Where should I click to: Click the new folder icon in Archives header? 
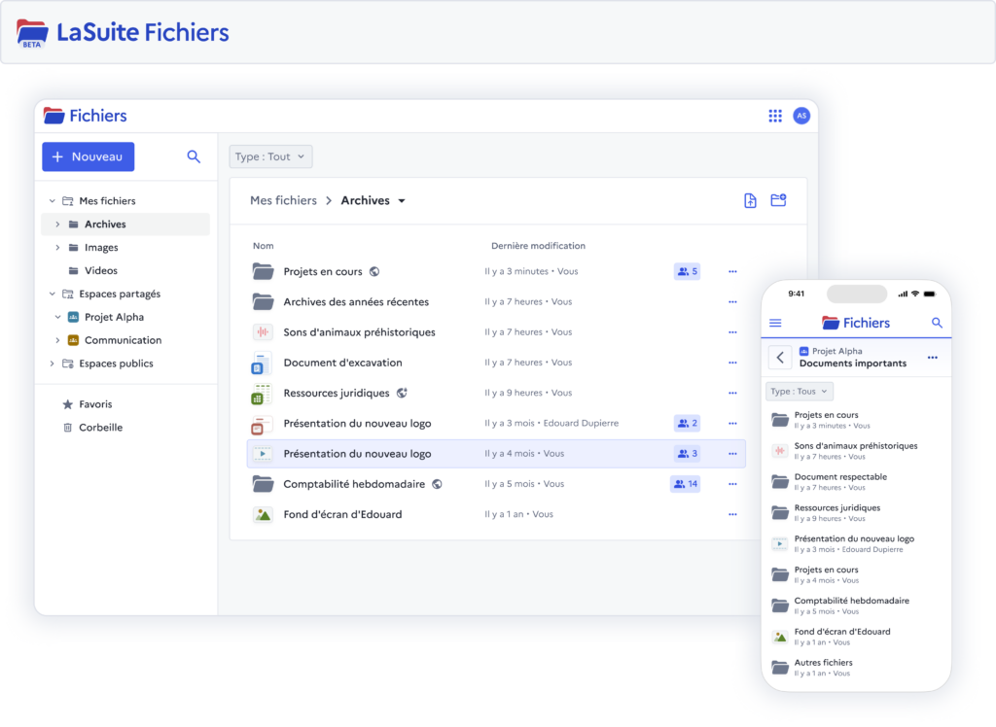[x=778, y=200]
